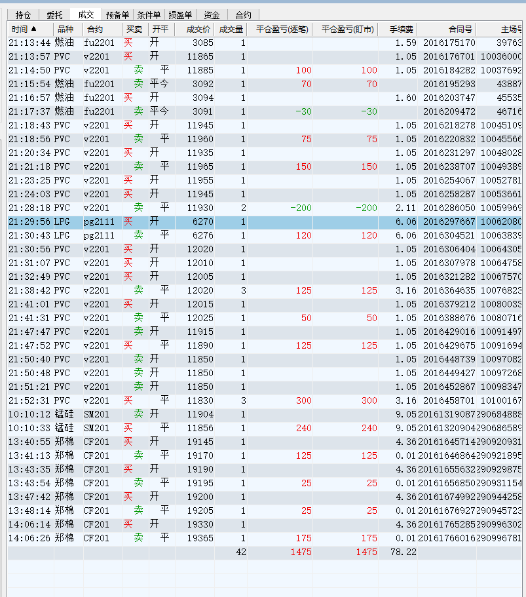Click the 150 profit in the 21:21:18 row
This screenshot has height=597, width=526.
[303, 166]
